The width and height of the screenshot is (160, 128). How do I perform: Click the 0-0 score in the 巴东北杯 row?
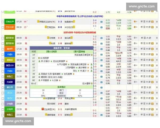tap(60, 27)
